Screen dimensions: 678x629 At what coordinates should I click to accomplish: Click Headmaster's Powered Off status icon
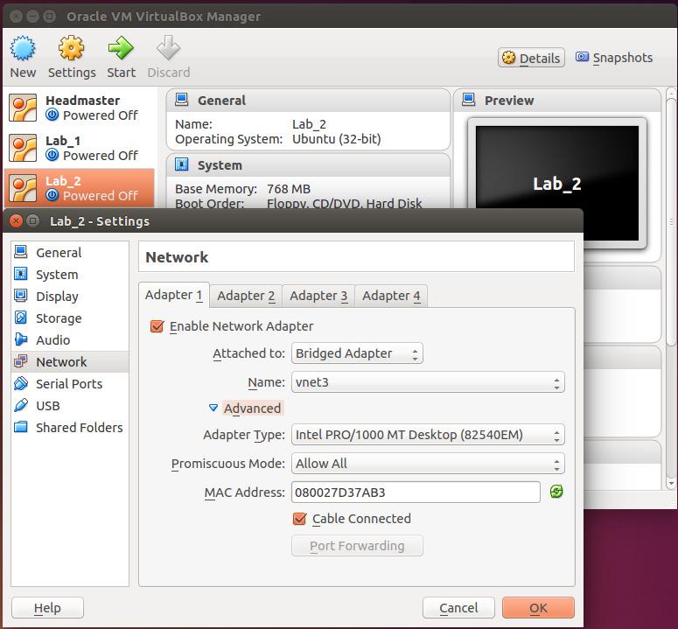click(52, 115)
